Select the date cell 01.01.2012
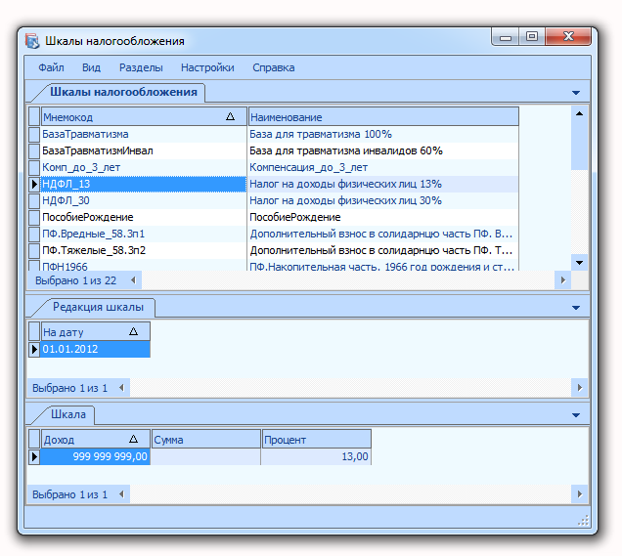This screenshot has height=556, width=622. [x=95, y=349]
